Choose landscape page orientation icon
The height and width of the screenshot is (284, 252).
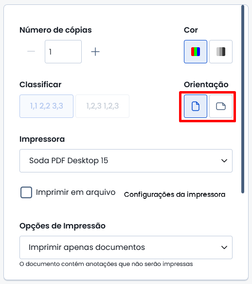(221, 106)
